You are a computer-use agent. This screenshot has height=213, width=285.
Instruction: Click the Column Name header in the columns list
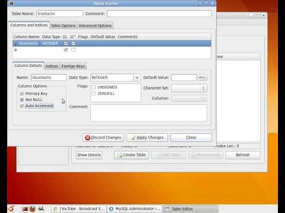[26, 37]
